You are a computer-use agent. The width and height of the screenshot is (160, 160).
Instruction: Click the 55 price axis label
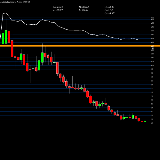pyautogui.click(x=152, y=100)
